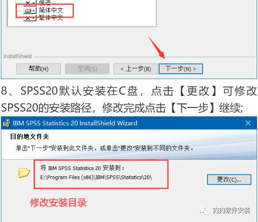Click the WeChat logo watermark icon
The height and width of the screenshot is (222, 258).
pos(204,210)
